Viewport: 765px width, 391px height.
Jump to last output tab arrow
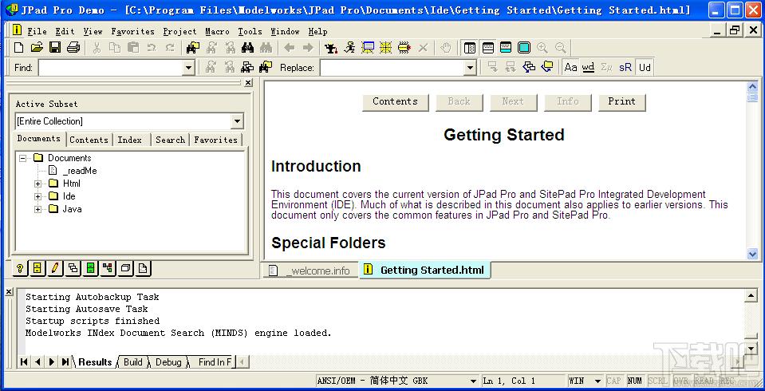(65, 362)
